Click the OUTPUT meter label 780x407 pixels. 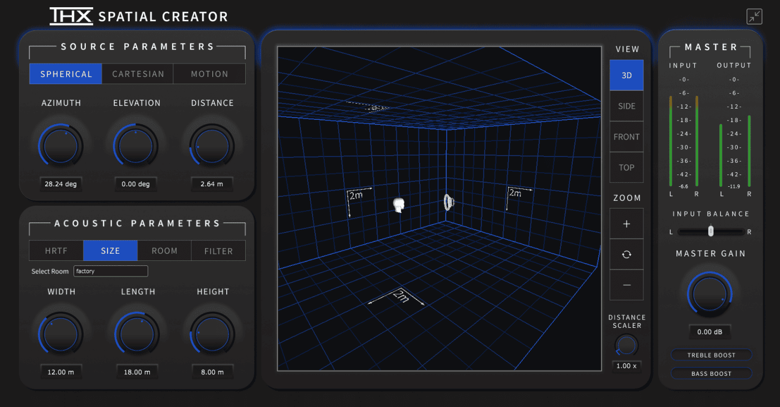point(734,65)
